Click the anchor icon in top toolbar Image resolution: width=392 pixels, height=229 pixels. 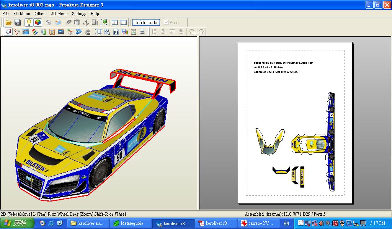86,23
